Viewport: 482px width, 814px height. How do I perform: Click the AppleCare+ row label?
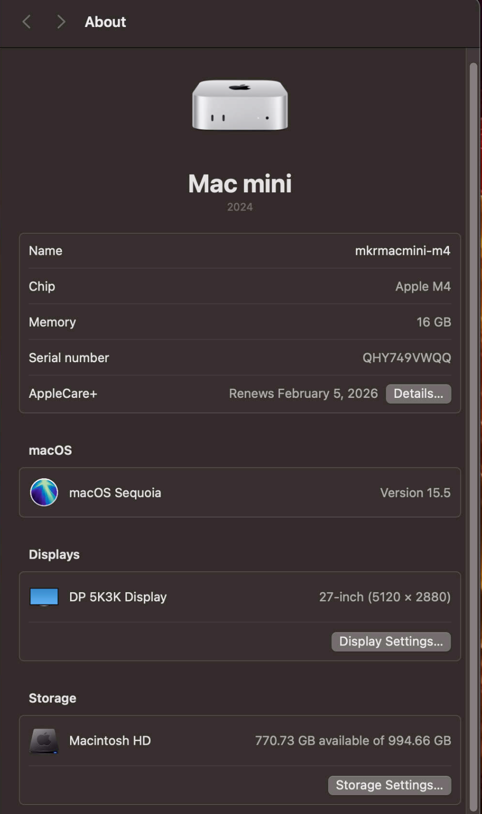coord(63,394)
